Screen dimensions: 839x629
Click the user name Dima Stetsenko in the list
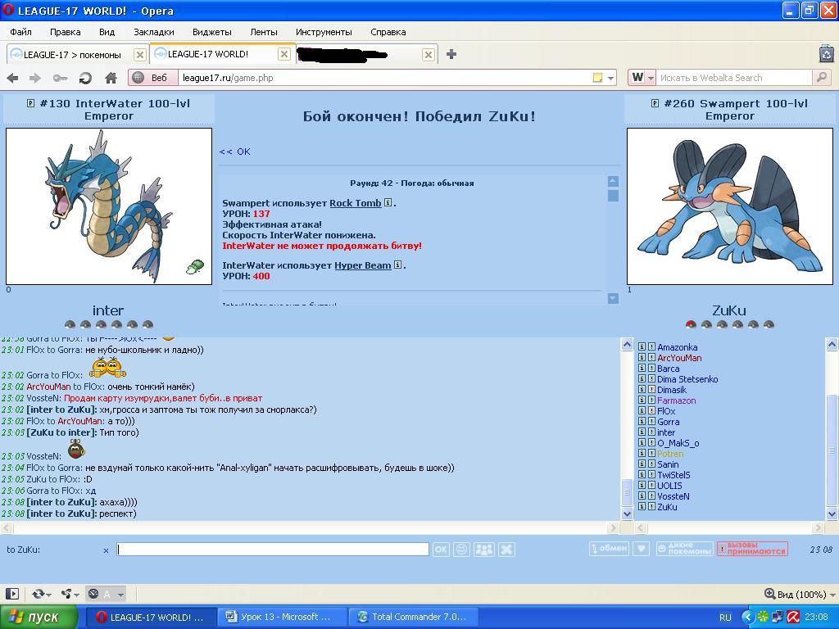pyautogui.click(x=687, y=378)
